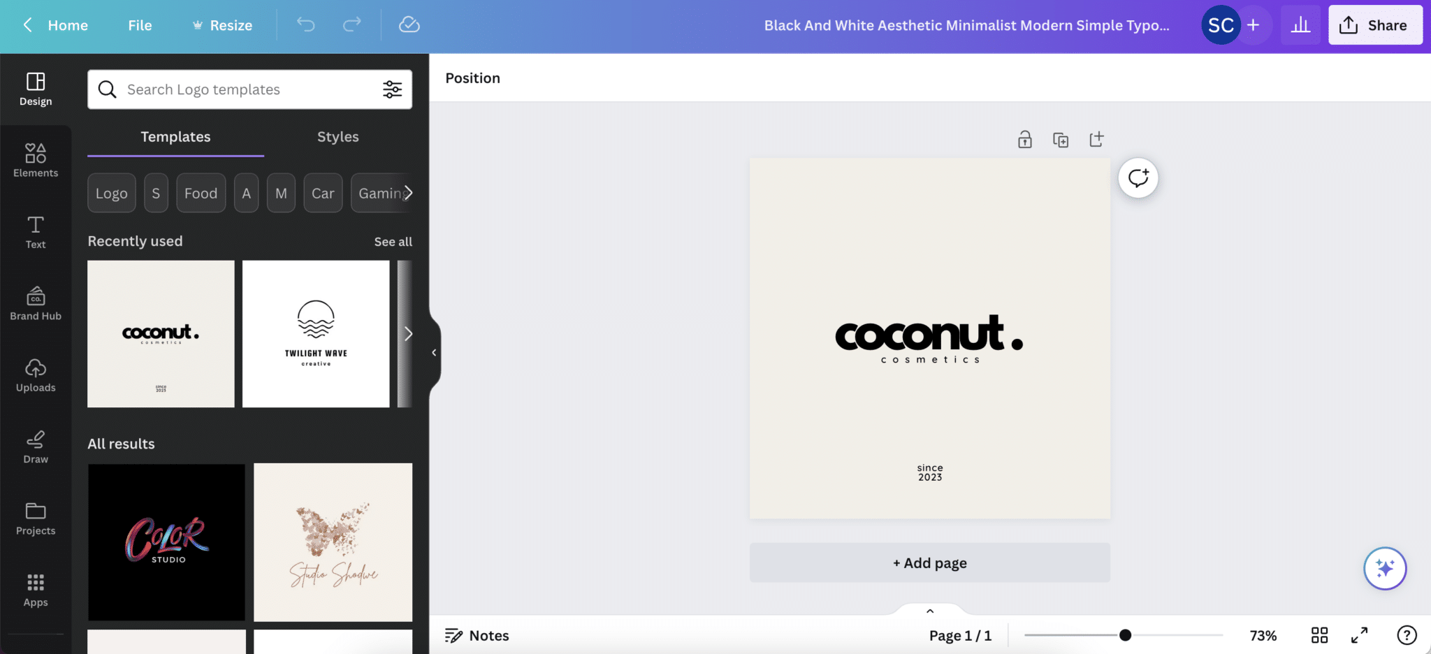Collapse the templates side panel
The width and height of the screenshot is (1431, 654).
click(x=435, y=353)
